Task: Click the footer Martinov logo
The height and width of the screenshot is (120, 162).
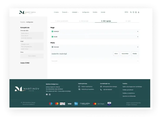Action: click(x=27, y=89)
